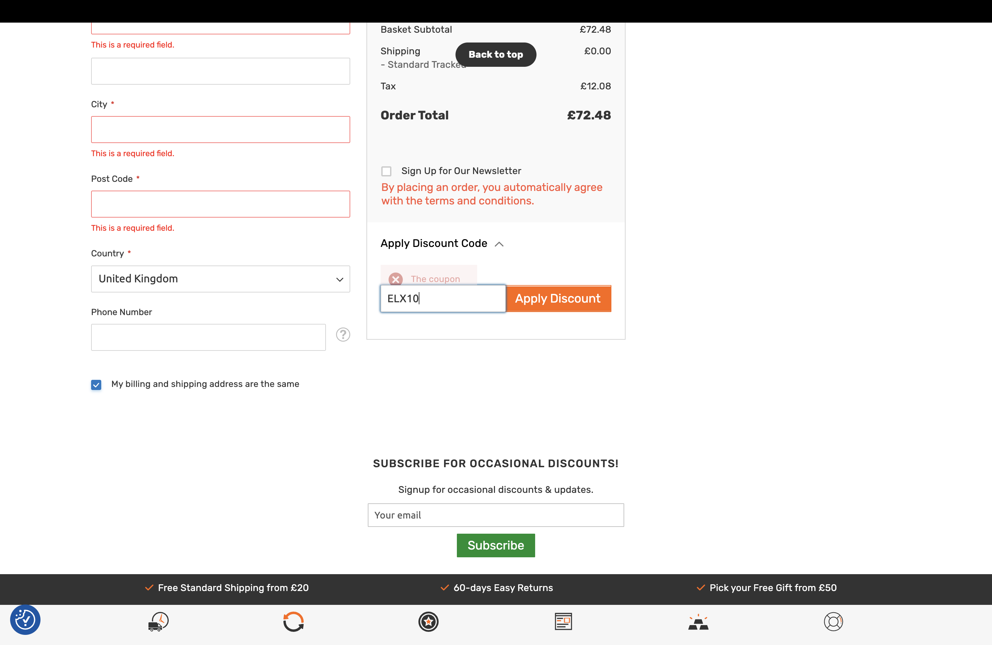The image size is (992, 645).
Task: Click into the Post Code input field
Action: point(220,204)
